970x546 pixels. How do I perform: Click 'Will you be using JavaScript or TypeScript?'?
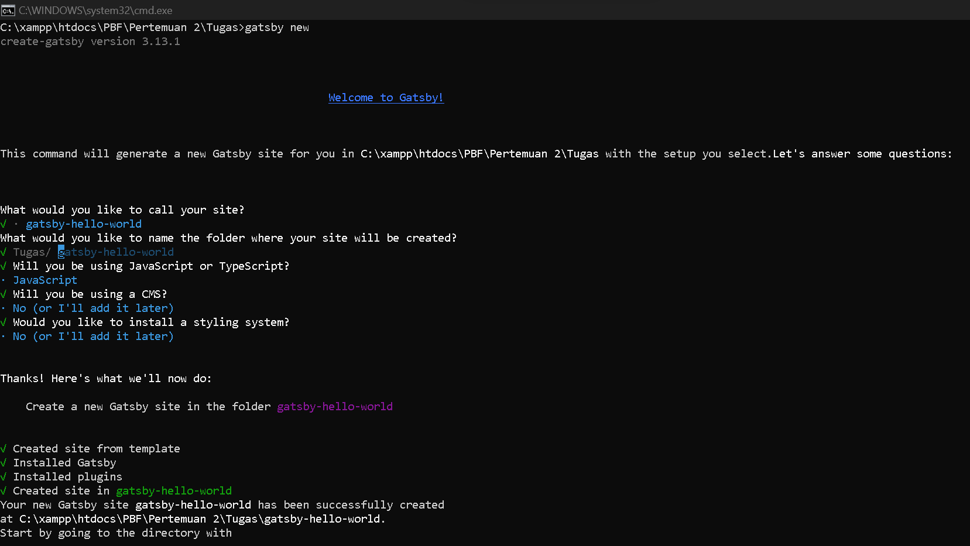(151, 266)
